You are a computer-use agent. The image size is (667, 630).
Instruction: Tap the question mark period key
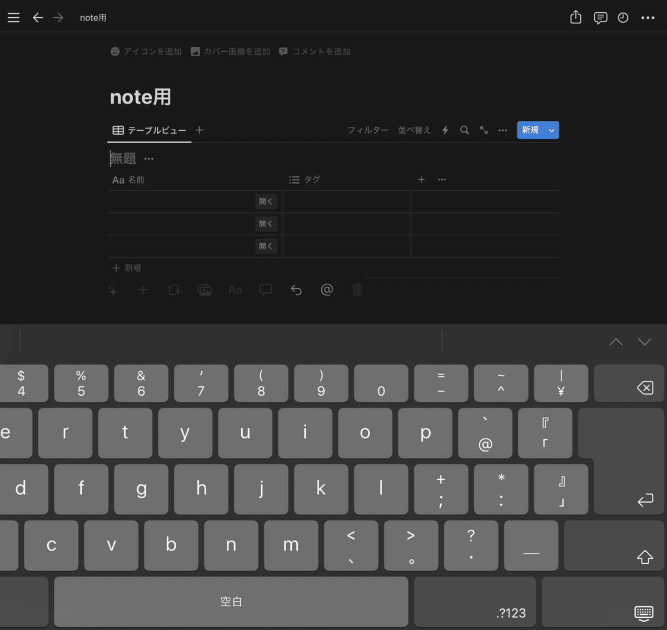pyautogui.click(x=471, y=545)
